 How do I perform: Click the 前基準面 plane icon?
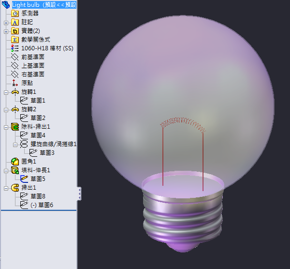pyautogui.click(x=15, y=57)
